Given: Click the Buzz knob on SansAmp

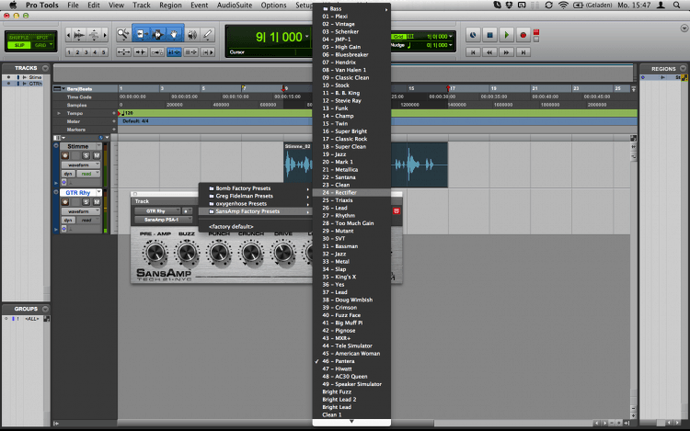Looking at the screenshot, I should coord(187,253).
